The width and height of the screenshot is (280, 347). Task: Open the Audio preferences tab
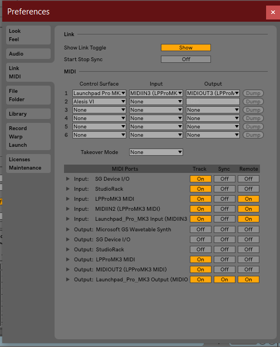[x=28, y=54]
